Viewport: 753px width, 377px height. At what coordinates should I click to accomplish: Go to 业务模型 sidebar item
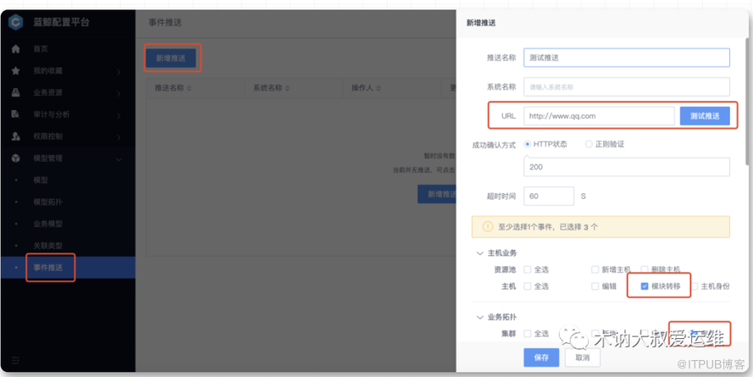click(x=47, y=225)
